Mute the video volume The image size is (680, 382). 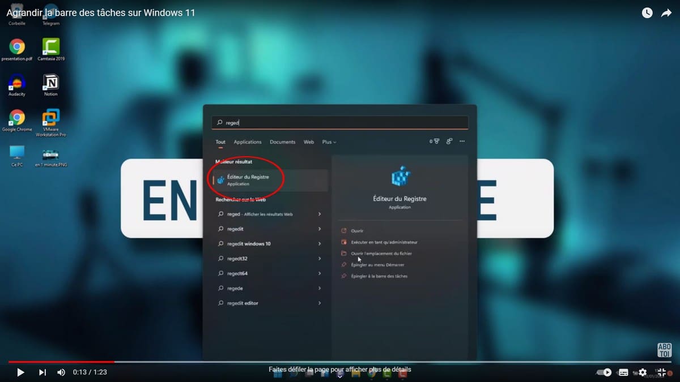pos(61,372)
